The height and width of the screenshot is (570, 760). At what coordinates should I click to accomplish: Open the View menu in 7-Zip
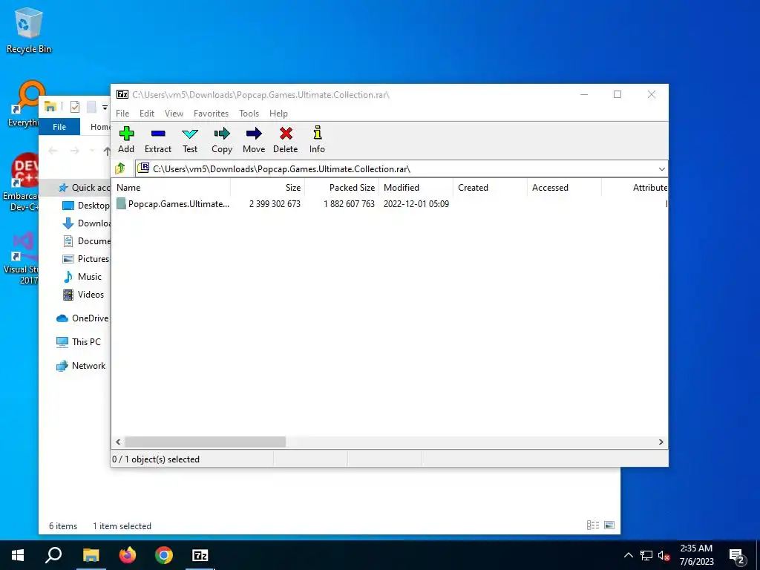click(x=174, y=114)
